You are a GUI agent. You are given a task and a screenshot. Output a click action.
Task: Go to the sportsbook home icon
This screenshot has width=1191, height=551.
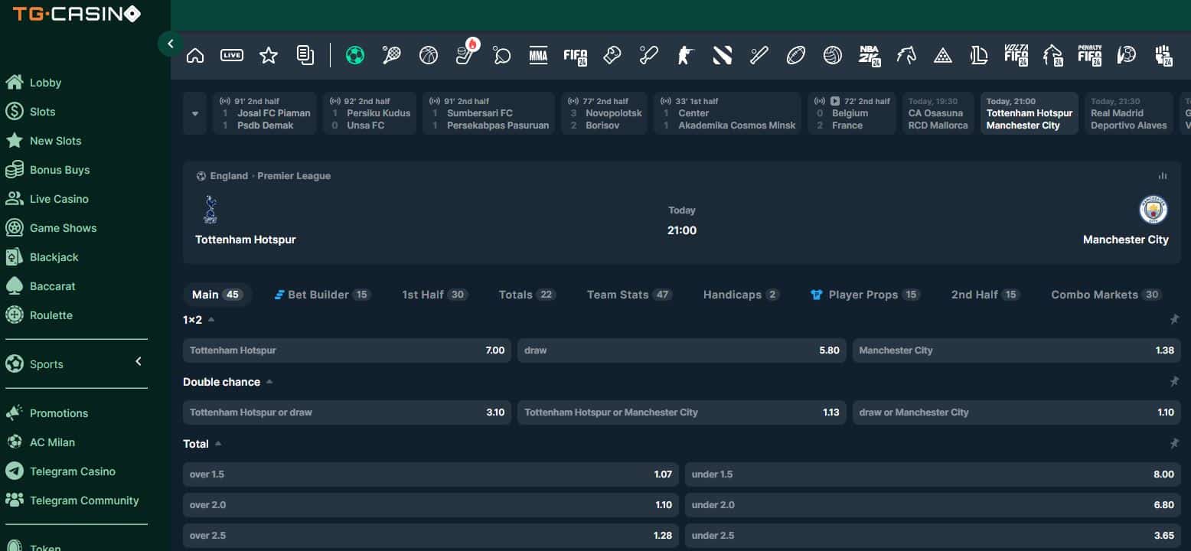point(195,55)
